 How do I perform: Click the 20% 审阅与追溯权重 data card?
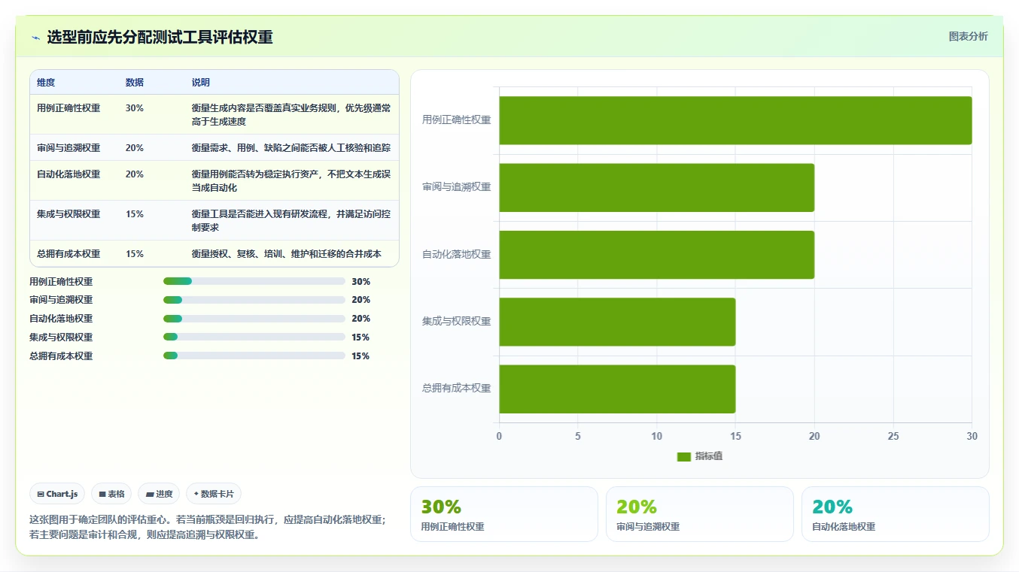700,514
